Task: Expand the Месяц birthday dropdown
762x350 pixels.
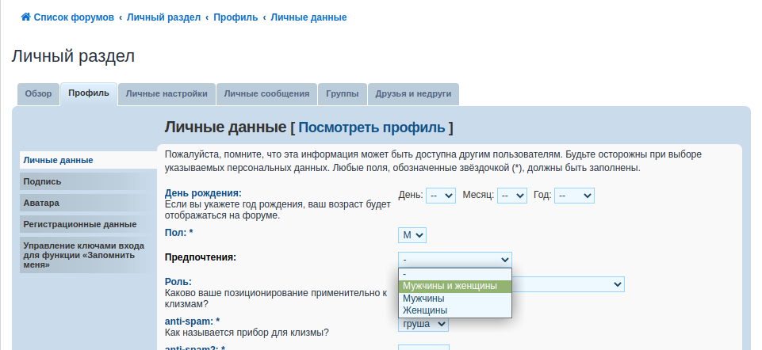Action: (512, 196)
